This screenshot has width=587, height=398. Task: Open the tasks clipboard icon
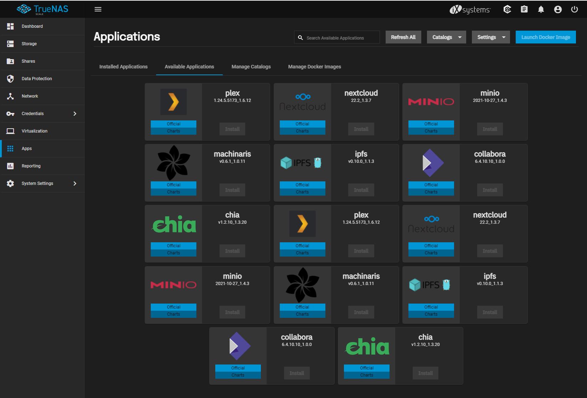[524, 9]
